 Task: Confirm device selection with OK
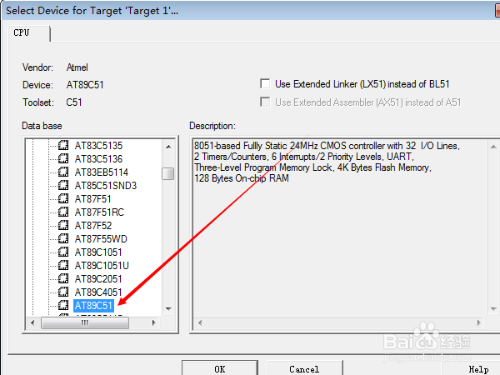(220, 368)
